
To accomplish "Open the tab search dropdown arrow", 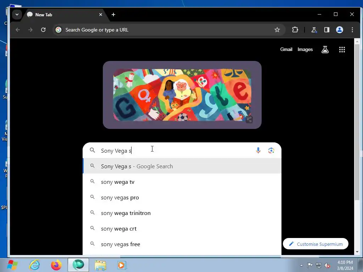I will [17, 14].
